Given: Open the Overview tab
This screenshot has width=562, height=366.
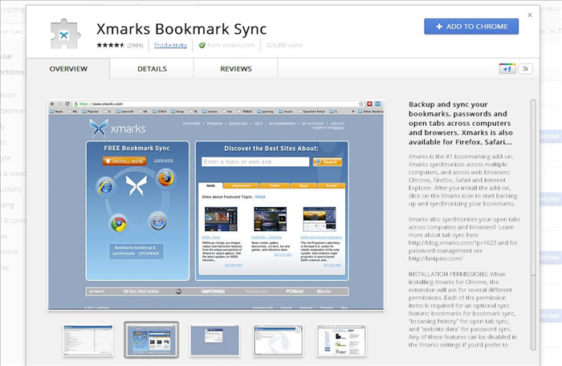Looking at the screenshot, I should tap(68, 69).
